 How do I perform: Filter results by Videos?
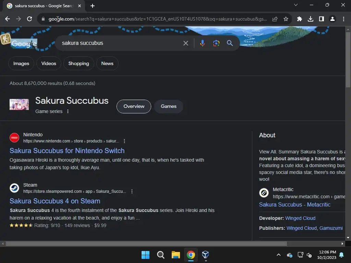coord(49,63)
